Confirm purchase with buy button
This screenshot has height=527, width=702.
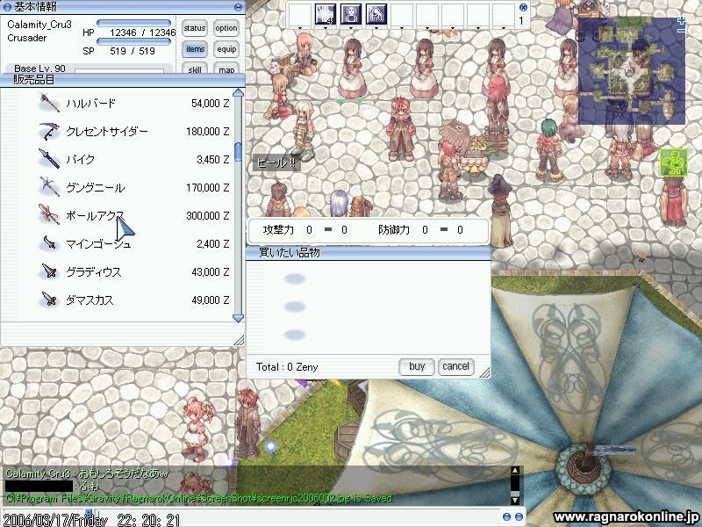tap(416, 366)
